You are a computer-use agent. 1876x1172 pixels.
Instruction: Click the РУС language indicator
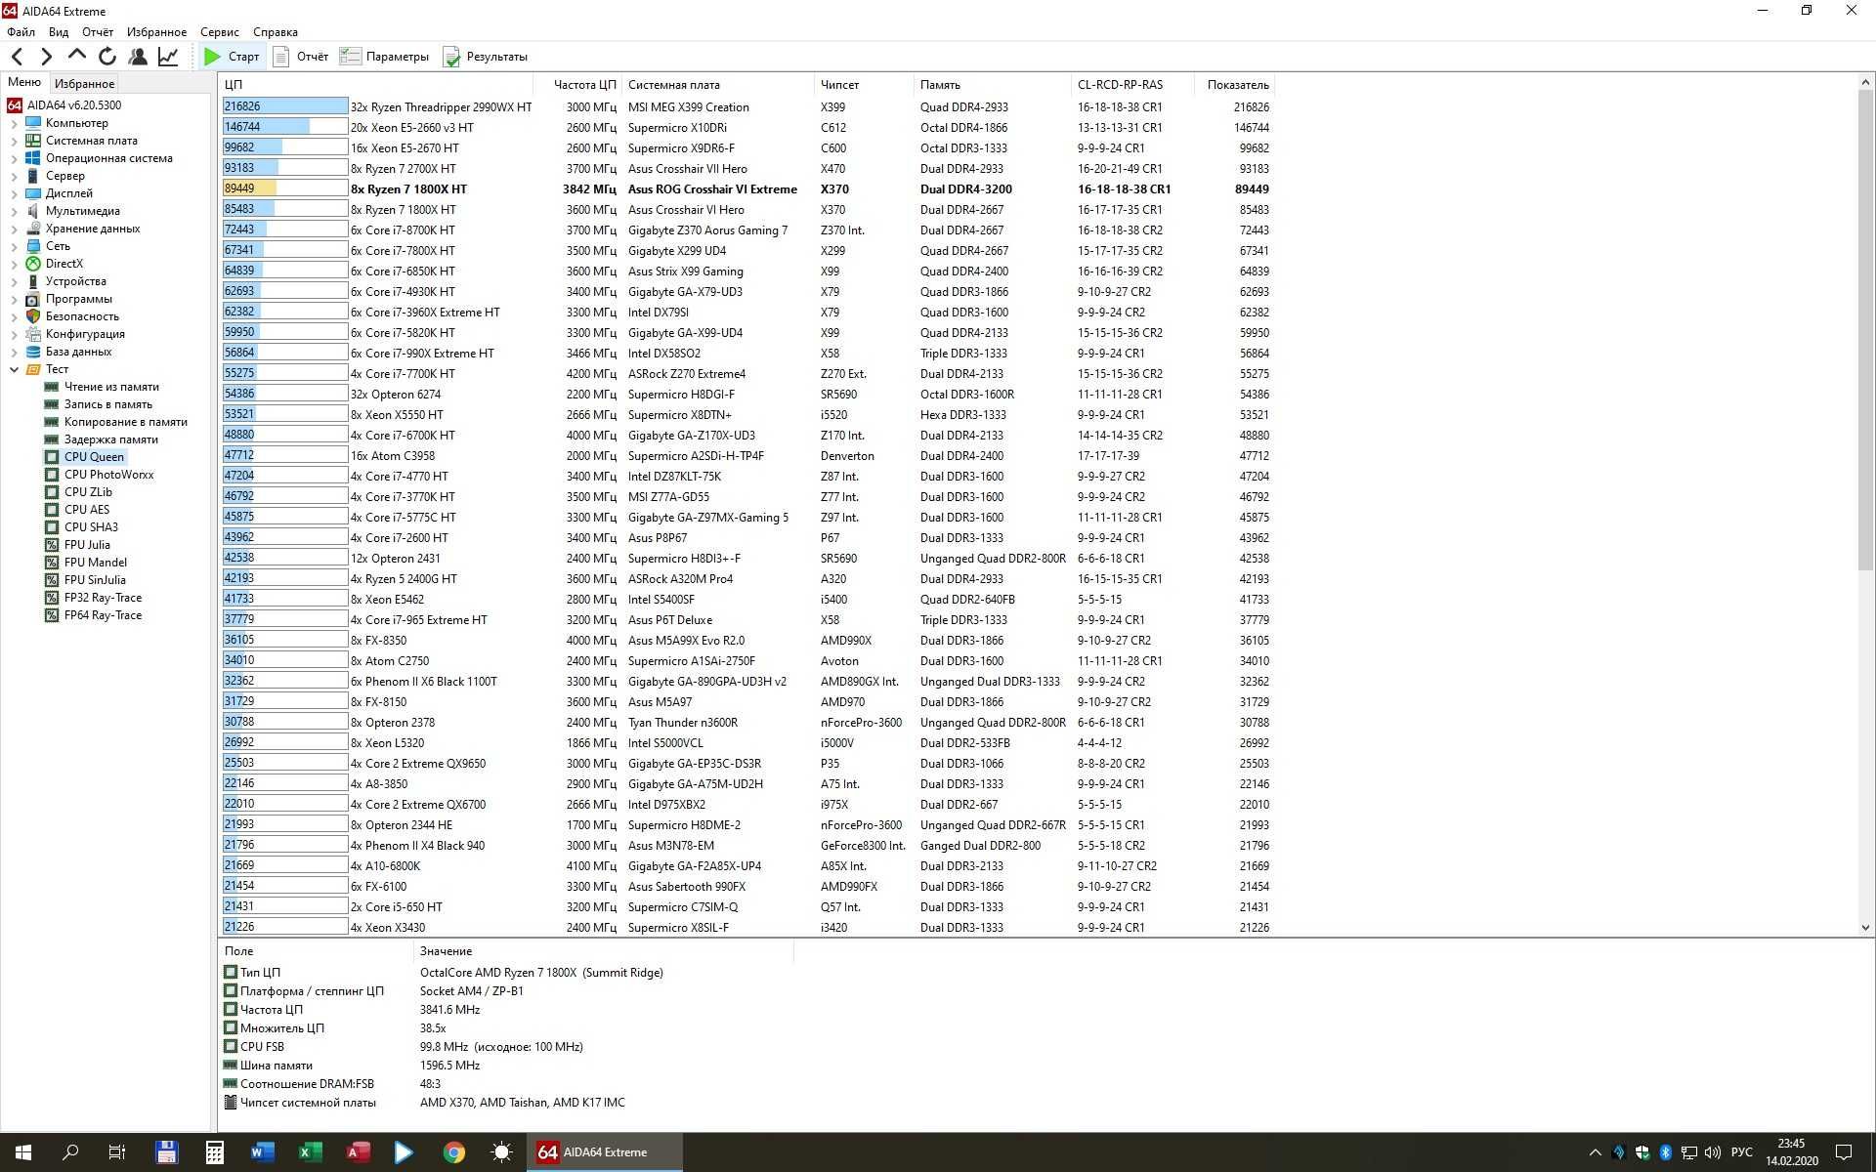click(x=1742, y=1152)
